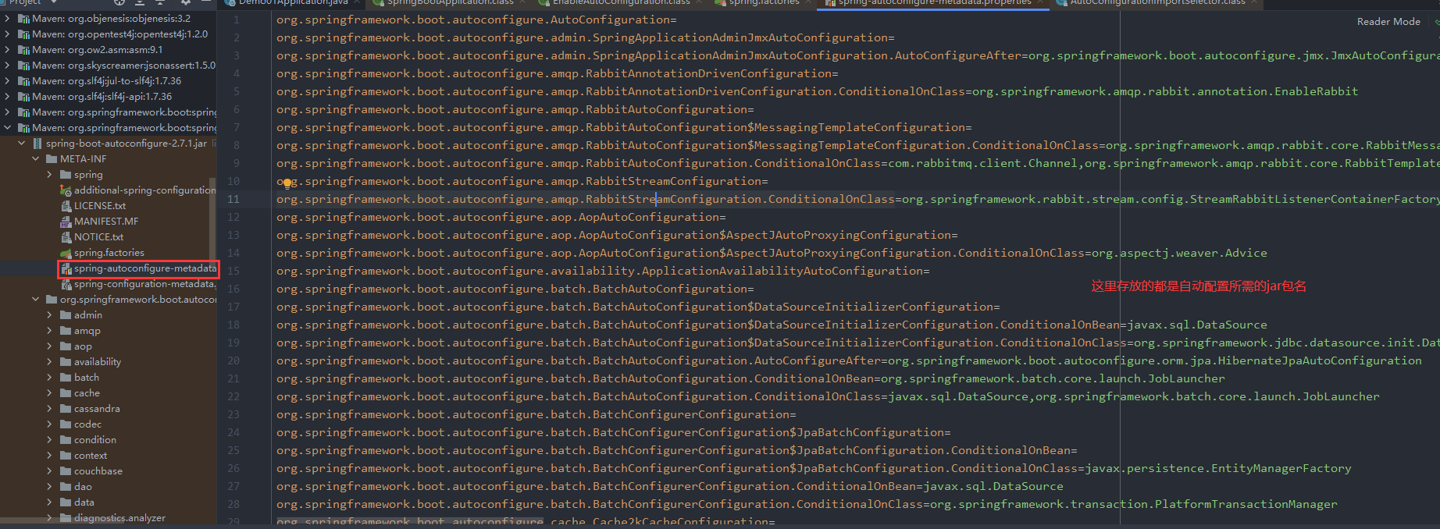Hide the Project tool window panel

206,2
